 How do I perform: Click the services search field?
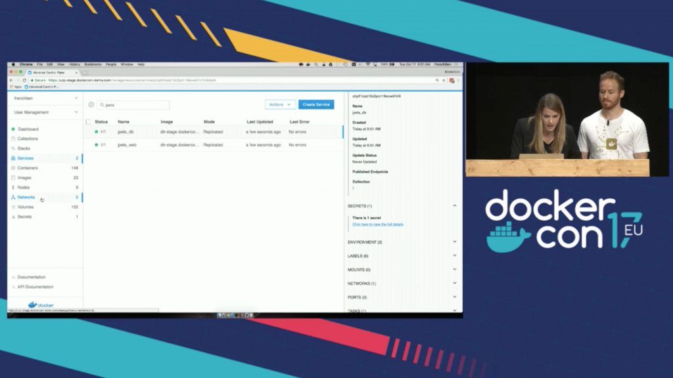tap(133, 105)
